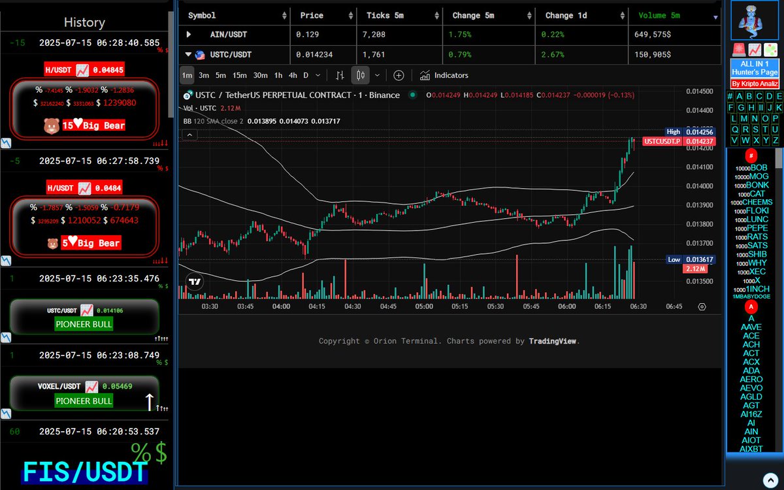This screenshot has width=784, height=490.
Task: Collapse the USTC/USDT table row
Action: (x=189, y=55)
